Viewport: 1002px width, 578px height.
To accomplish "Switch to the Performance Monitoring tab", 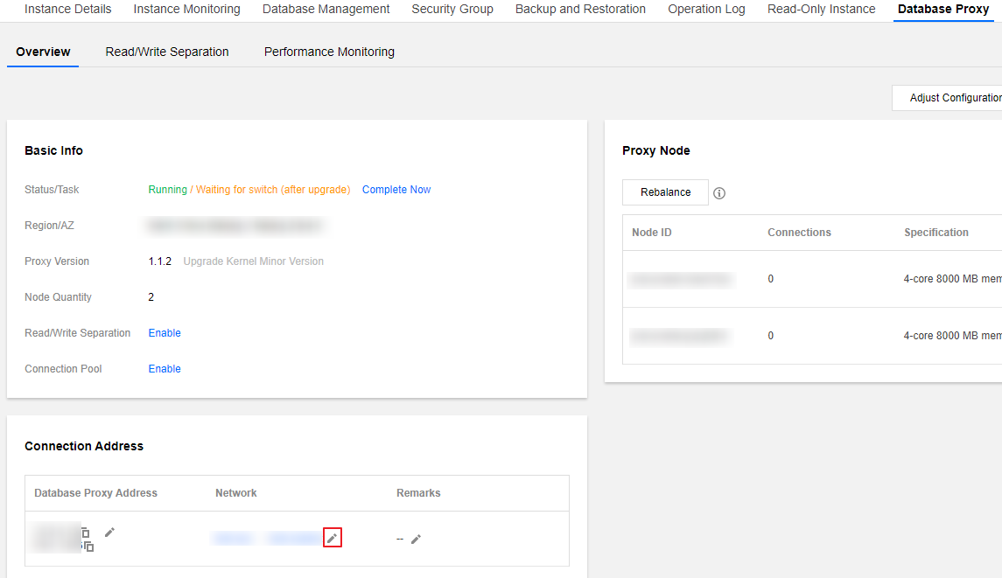I will [x=329, y=52].
